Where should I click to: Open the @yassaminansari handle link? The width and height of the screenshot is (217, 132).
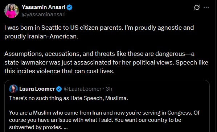pyautogui.click(x=44, y=15)
